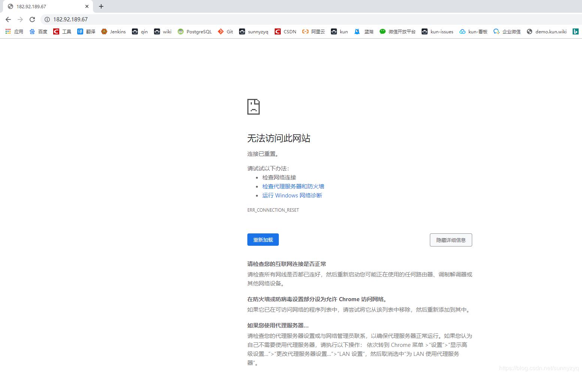Open the CSDN bookmark
The height and width of the screenshot is (375, 582).
(285, 31)
